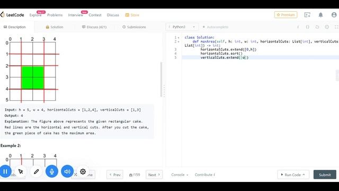Switch to the Discuss (421) tab
The image size is (339, 191).
pyautogui.click(x=94, y=27)
